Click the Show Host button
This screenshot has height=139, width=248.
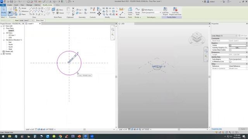[40, 20]
